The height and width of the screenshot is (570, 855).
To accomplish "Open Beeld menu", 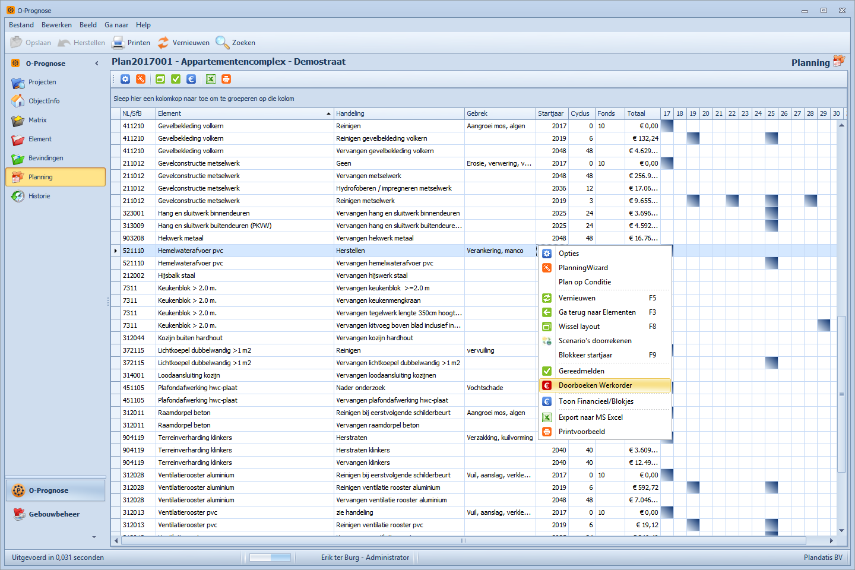I will point(88,25).
